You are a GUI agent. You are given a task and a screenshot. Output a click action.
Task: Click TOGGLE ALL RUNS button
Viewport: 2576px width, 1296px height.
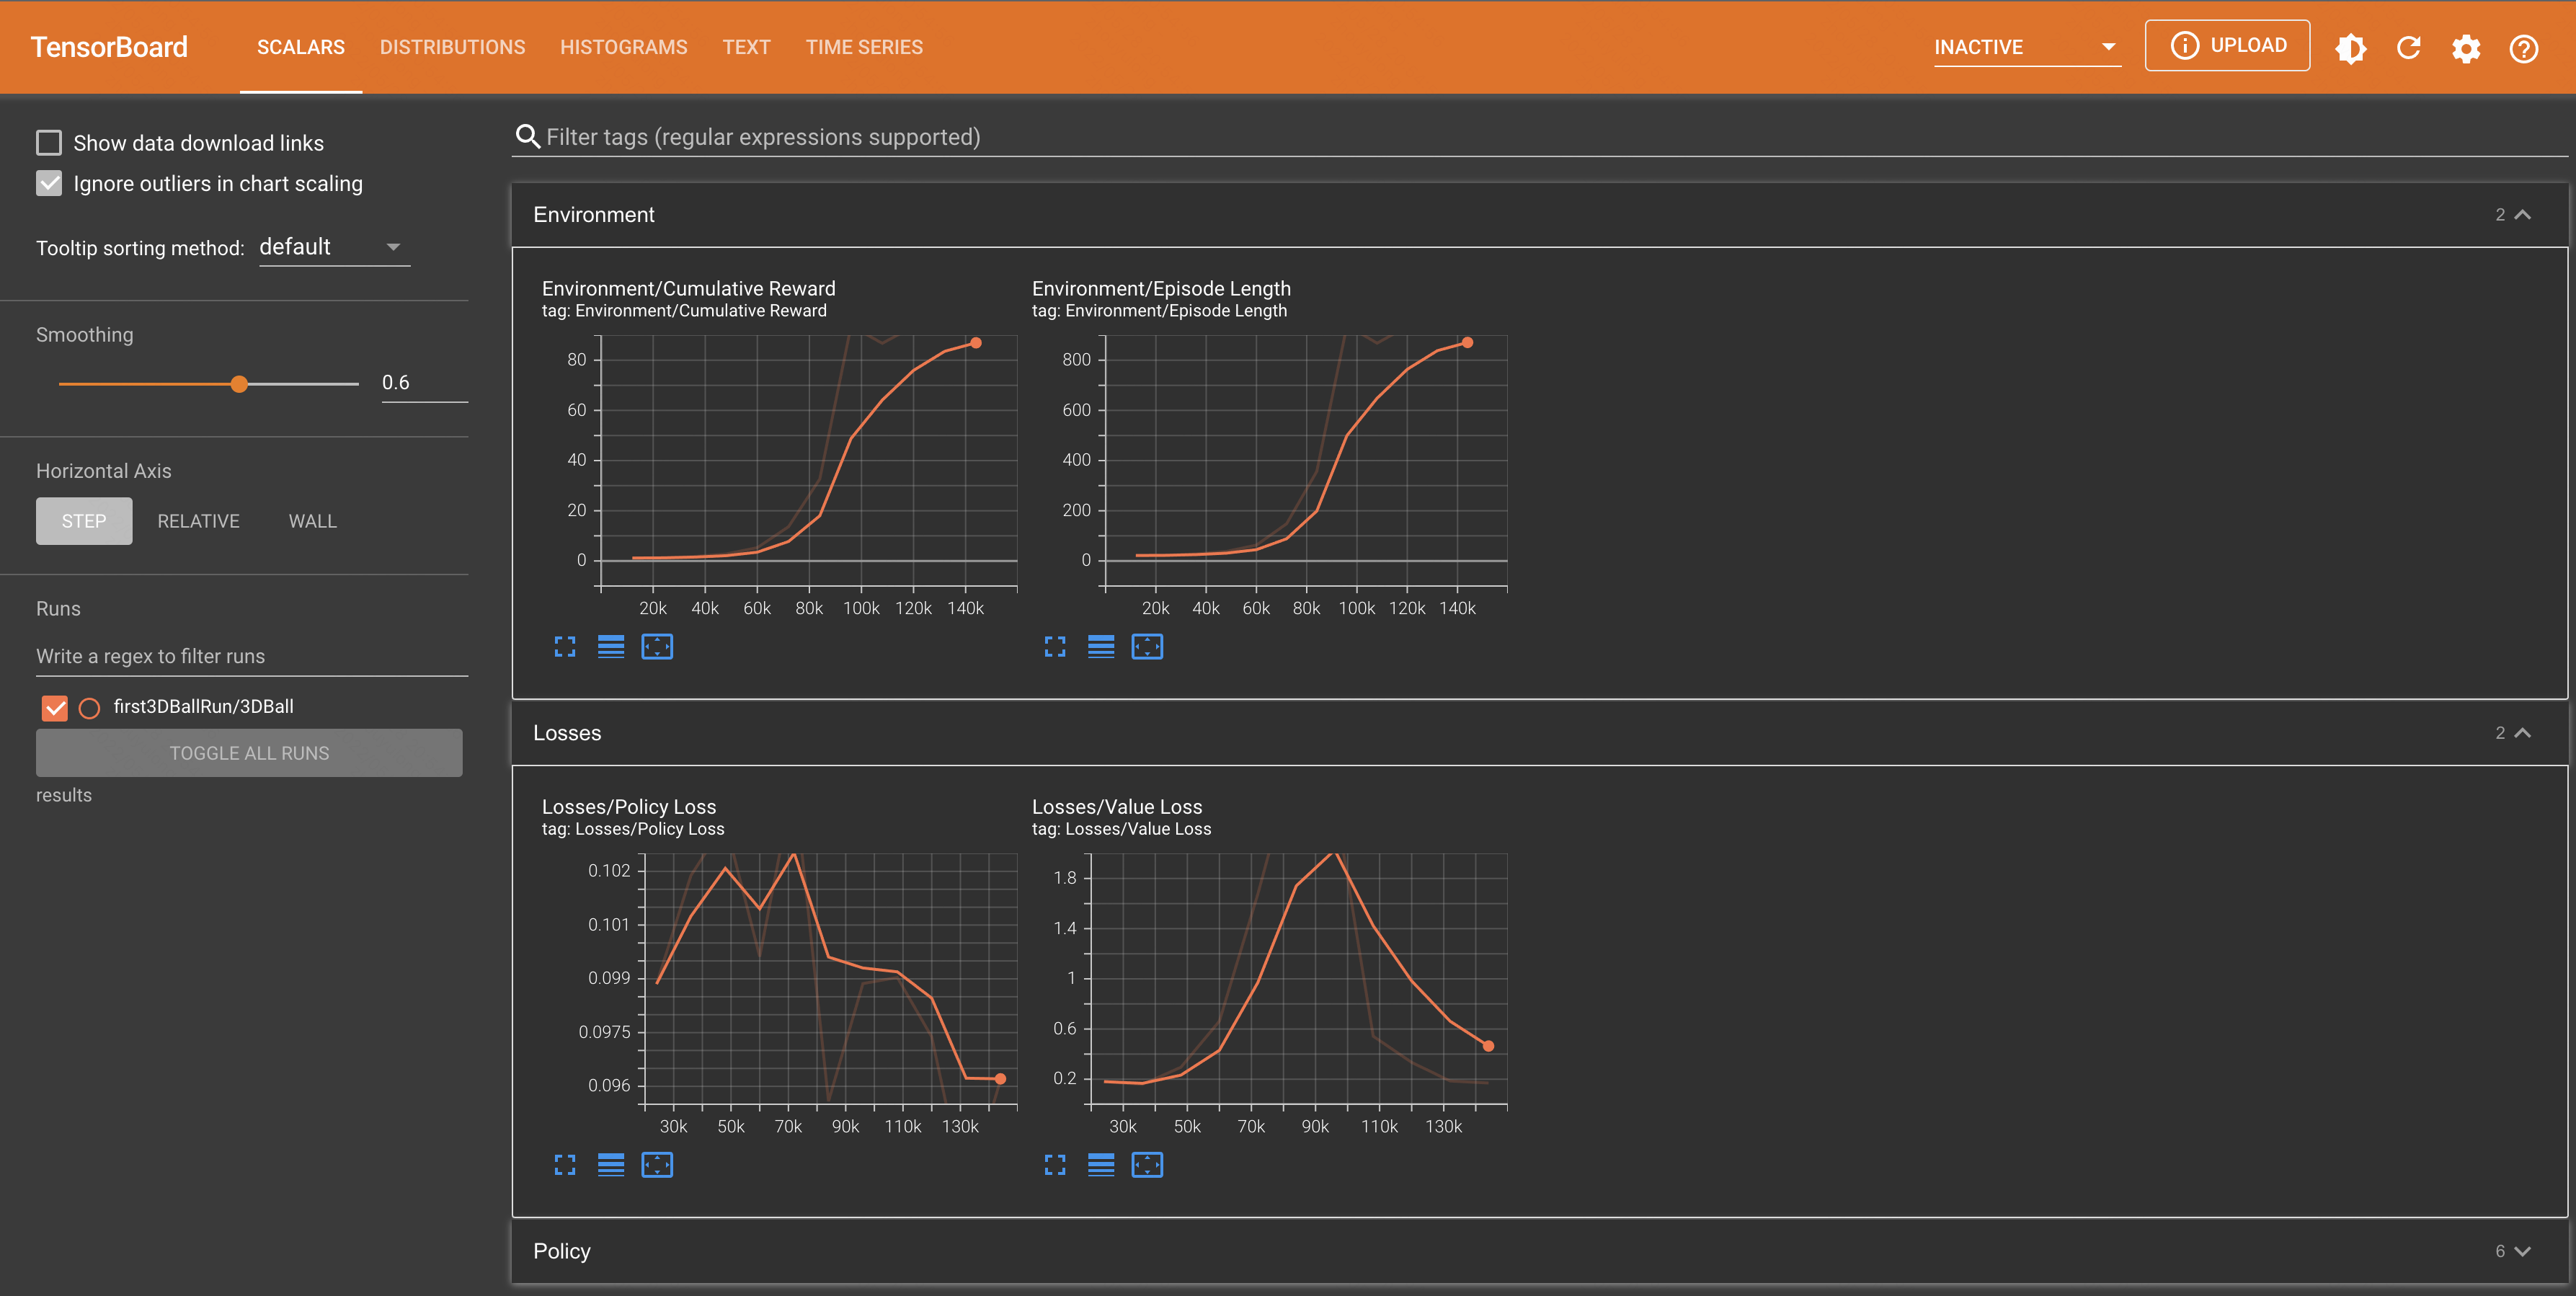coord(249,753)
